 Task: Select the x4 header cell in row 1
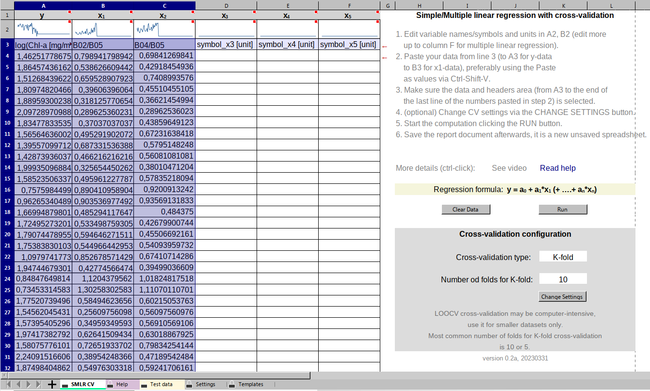pos(288,15)
